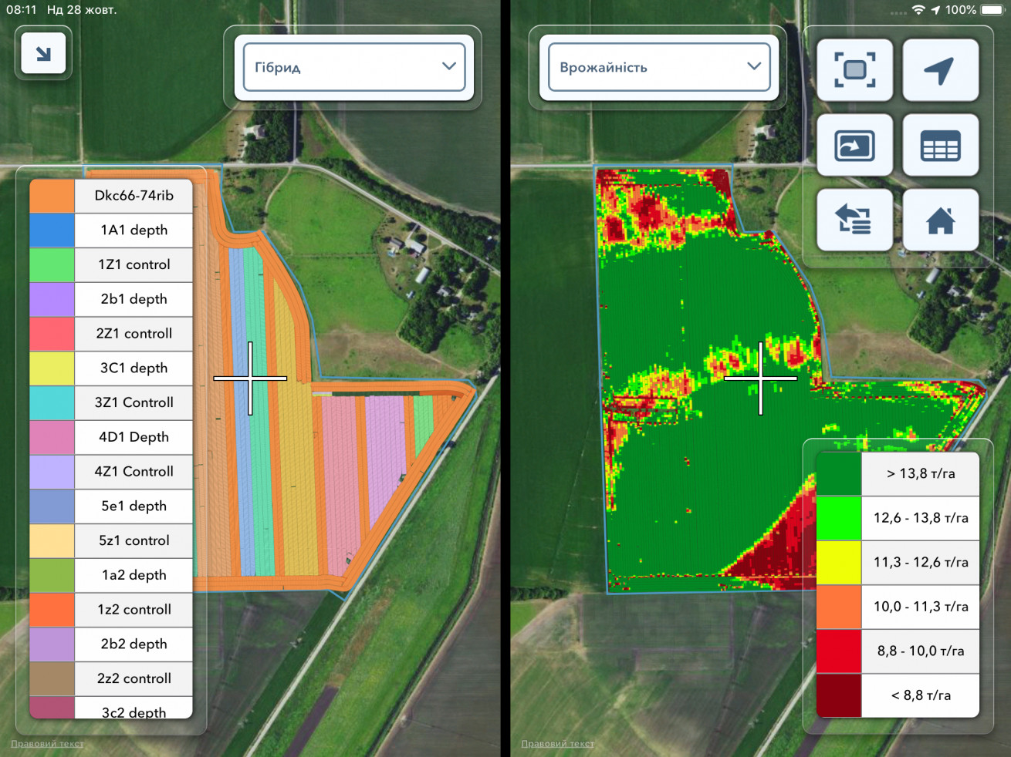The width and height of the screenshot is (1011, 757).
Task: Tap the clock 08:11 in status bar
Action: (22, 10)
